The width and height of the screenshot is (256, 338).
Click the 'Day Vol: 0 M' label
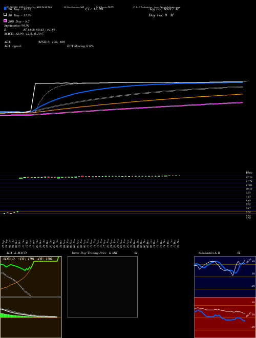click(x=161, y=15)
